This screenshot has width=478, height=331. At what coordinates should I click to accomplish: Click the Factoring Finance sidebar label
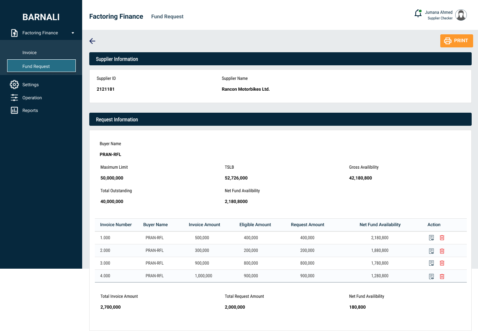[x=40, y=33]
